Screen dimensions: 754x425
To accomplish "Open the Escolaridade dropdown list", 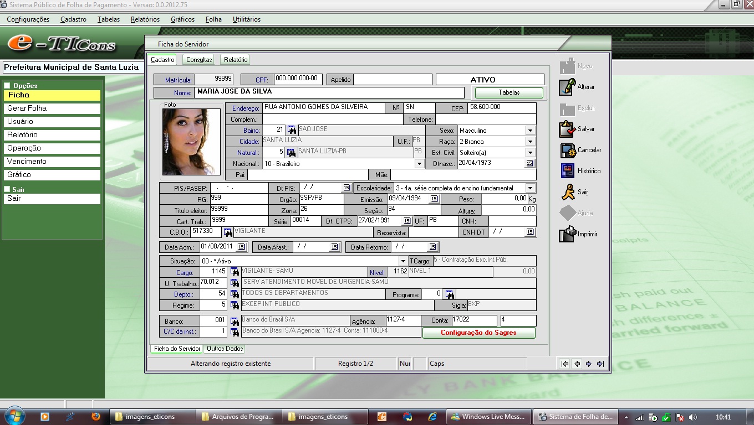I will pos(531,188).
